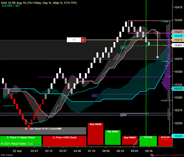Select the green "D 0,70% = 107" readout
Image resolution: width=184 pixels, height=157 pixels.
[x=11, y=6]
